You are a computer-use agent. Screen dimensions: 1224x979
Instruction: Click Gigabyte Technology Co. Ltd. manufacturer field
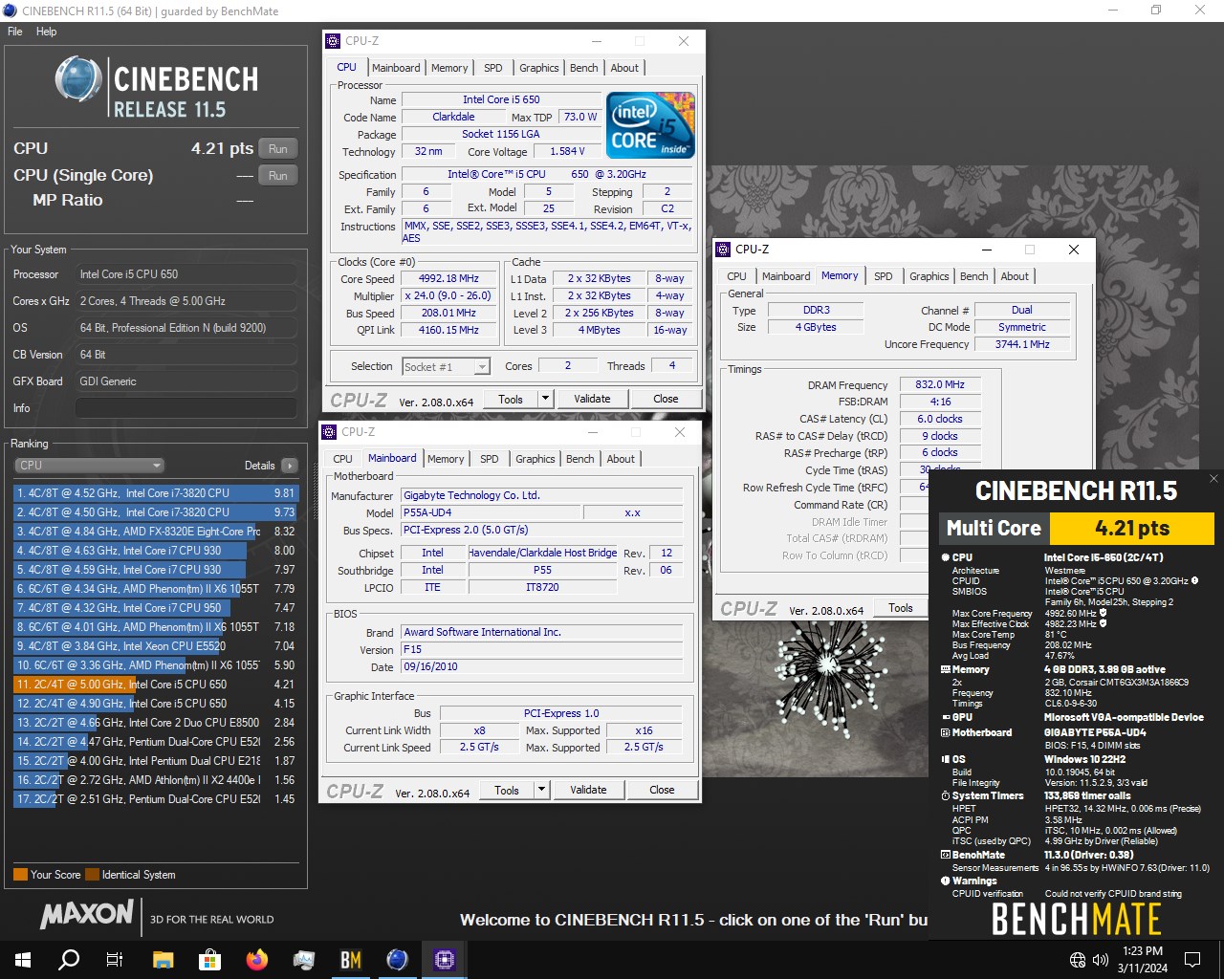[x=542, y=495]
